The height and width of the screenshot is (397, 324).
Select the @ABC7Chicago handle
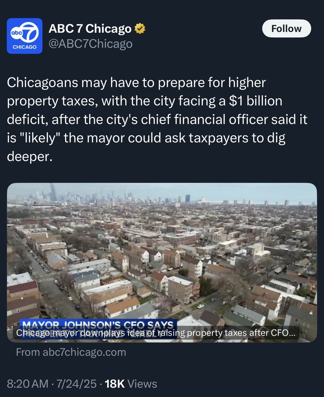click(90, 44)
